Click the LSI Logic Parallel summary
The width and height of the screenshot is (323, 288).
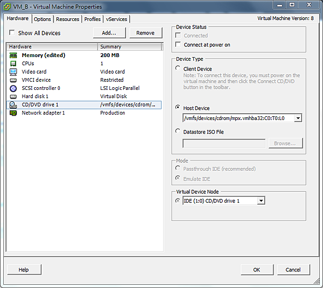120,88
